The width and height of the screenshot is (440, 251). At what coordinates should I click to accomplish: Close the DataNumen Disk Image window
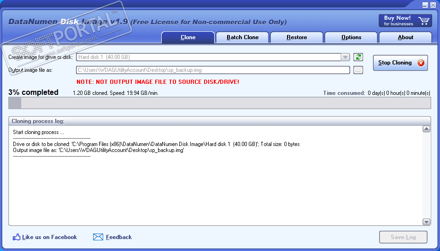pos(433,5)
